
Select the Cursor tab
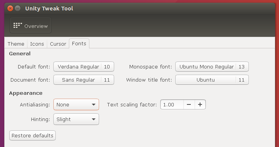coord(58,44)
